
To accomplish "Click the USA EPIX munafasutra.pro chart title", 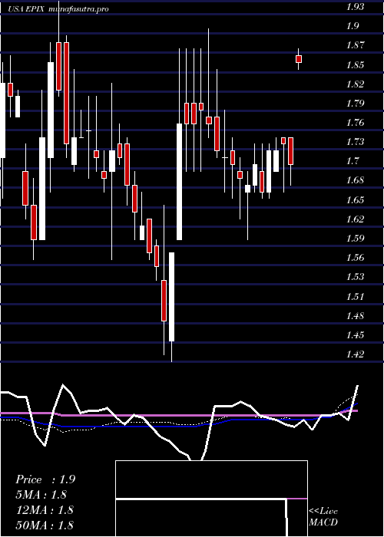I will pyautogui.click(x=58, y=9).
